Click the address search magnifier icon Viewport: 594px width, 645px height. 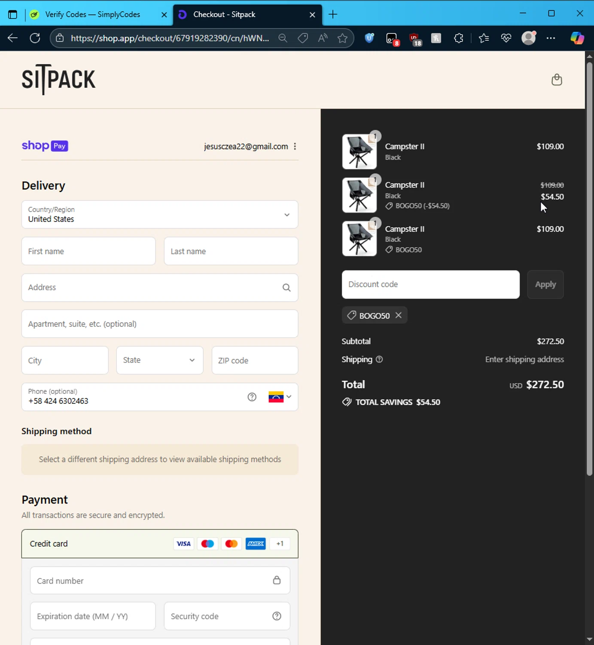click(286, 288)
